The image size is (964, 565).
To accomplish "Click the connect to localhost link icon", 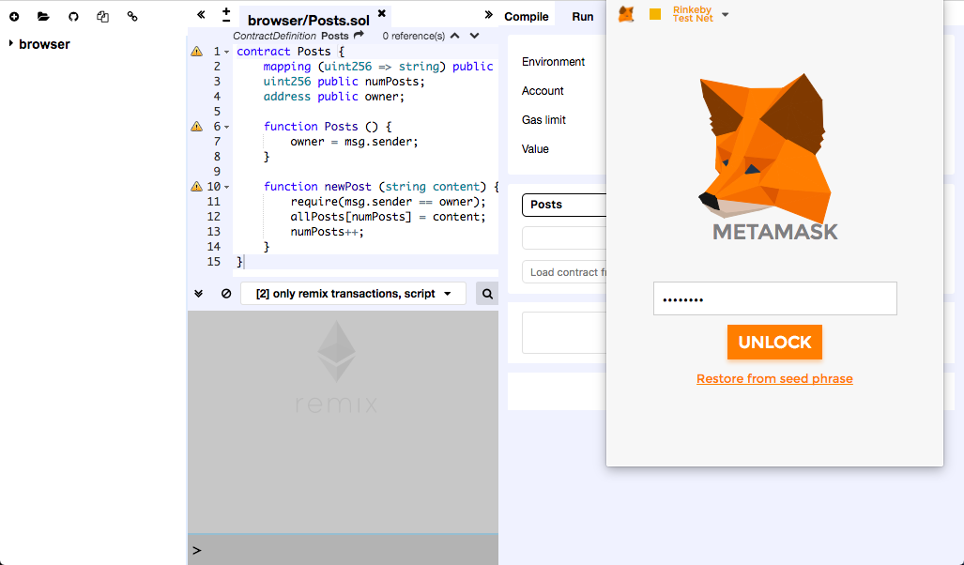I will [132, 17].
